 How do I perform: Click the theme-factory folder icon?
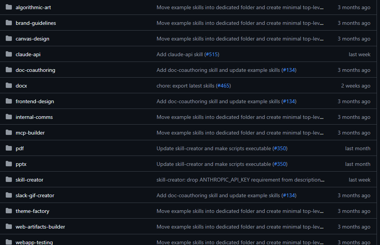click(x=8, y=211)
